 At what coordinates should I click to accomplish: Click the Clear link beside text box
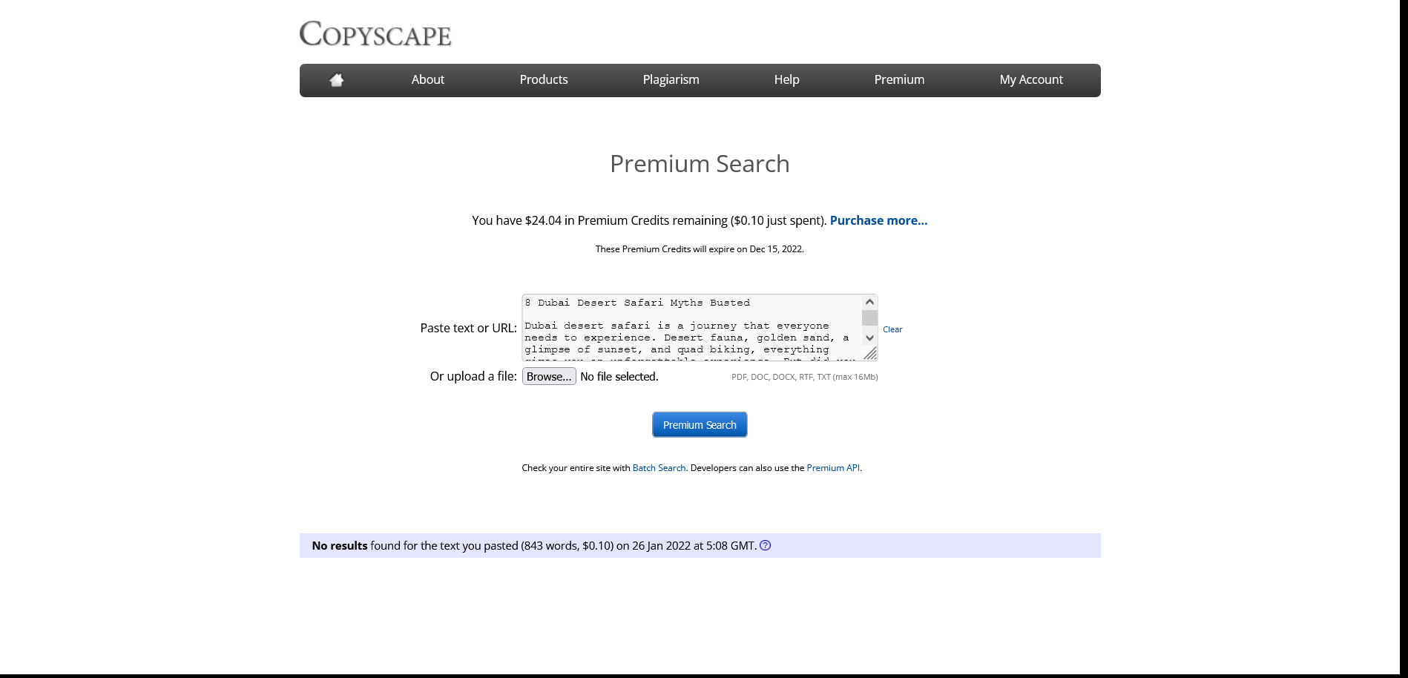(x=892, y=329)
